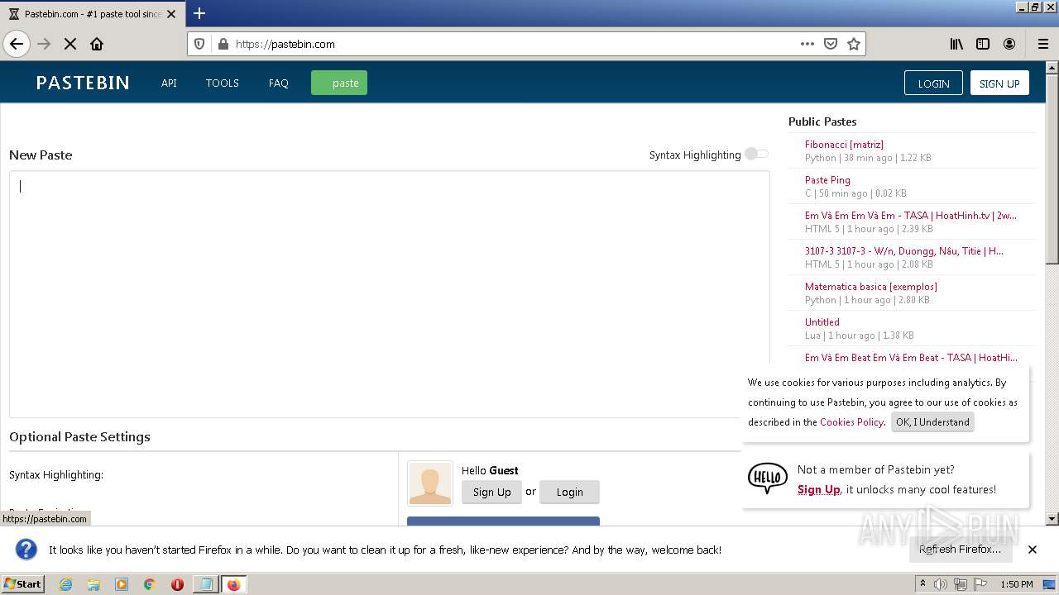Open Firefox account icon
Screen dimensions: 1059x595
coord(1009,44)
